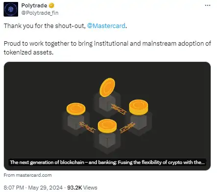Open the Polytrade display name
This screenshot has height=192, width=217.
pos(34,5)
